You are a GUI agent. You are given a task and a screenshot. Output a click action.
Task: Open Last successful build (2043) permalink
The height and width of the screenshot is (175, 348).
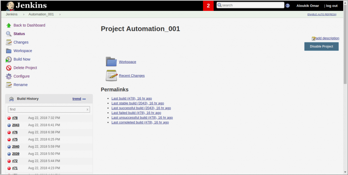pos(141,108)
